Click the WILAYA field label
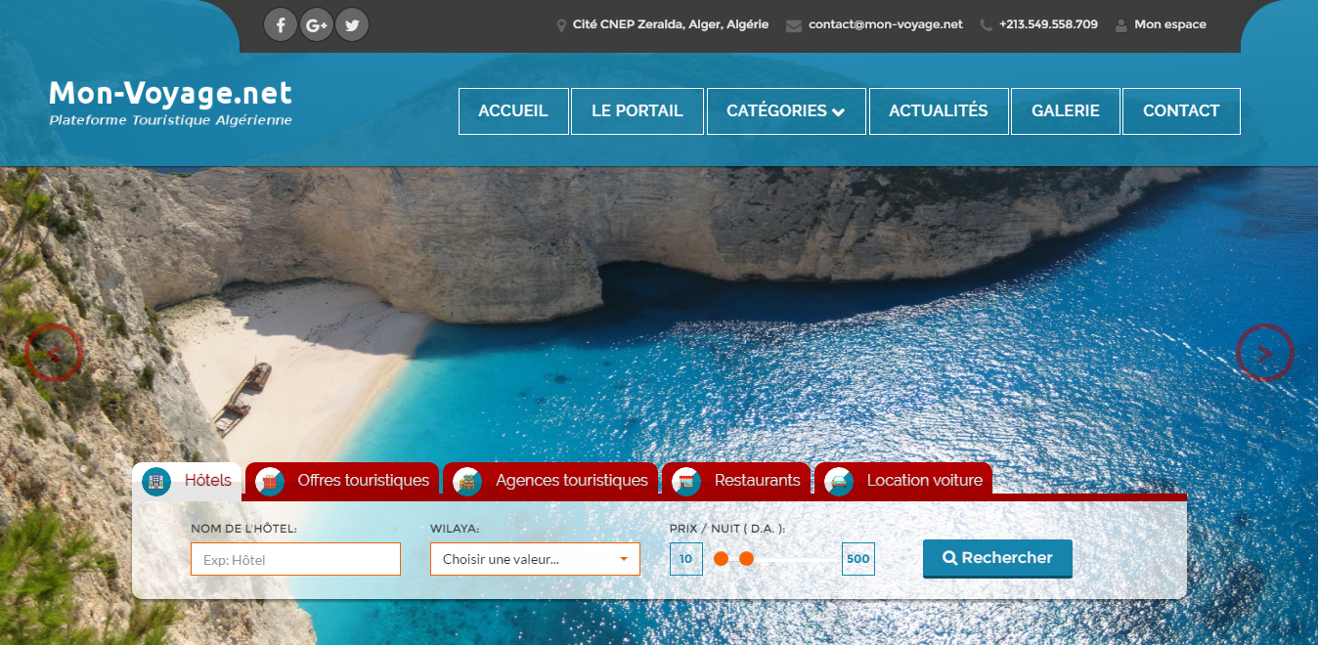 click(x=455, y=529)
